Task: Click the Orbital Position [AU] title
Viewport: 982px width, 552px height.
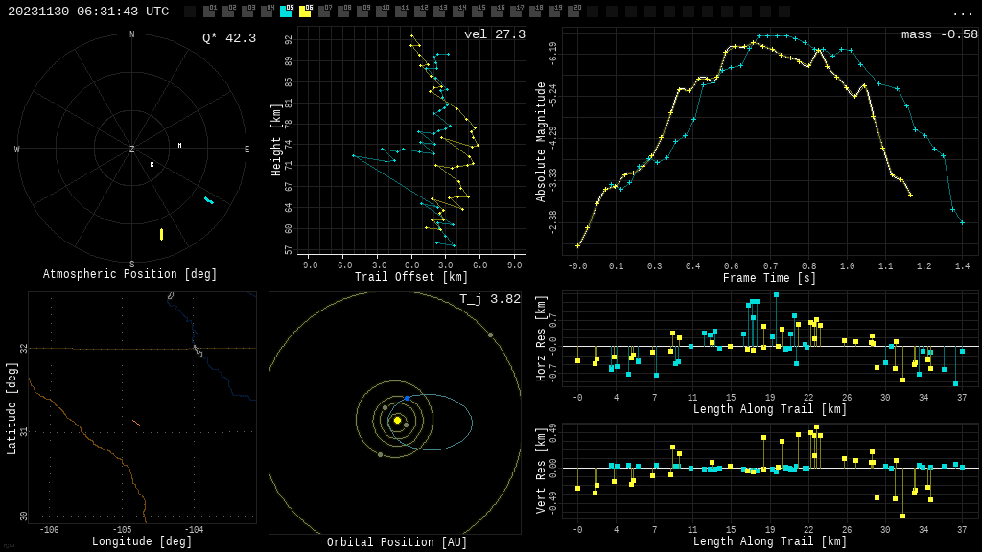Action: tap(397, 542)
